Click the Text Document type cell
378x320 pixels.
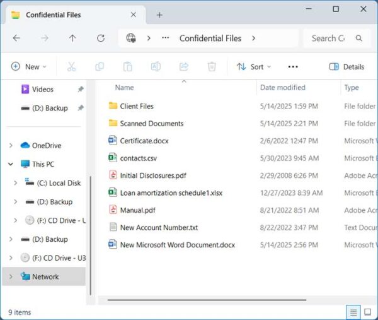(x=361, y=227)
